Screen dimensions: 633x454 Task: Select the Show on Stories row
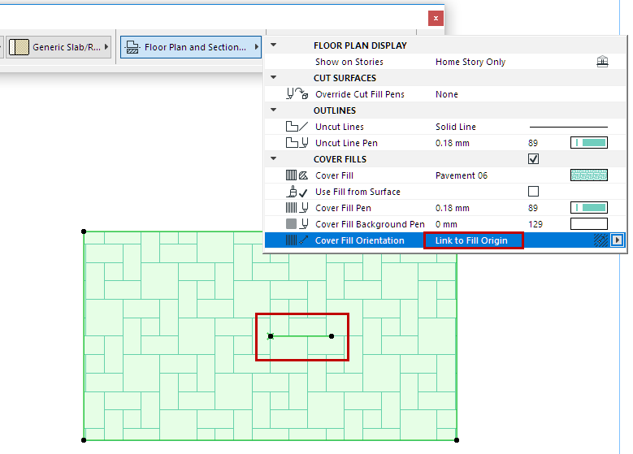click(444, 62)
